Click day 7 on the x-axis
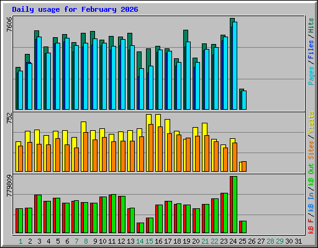The width and height of the screenshot is (318, 248). pyautogui.click(x=76, y=241)
